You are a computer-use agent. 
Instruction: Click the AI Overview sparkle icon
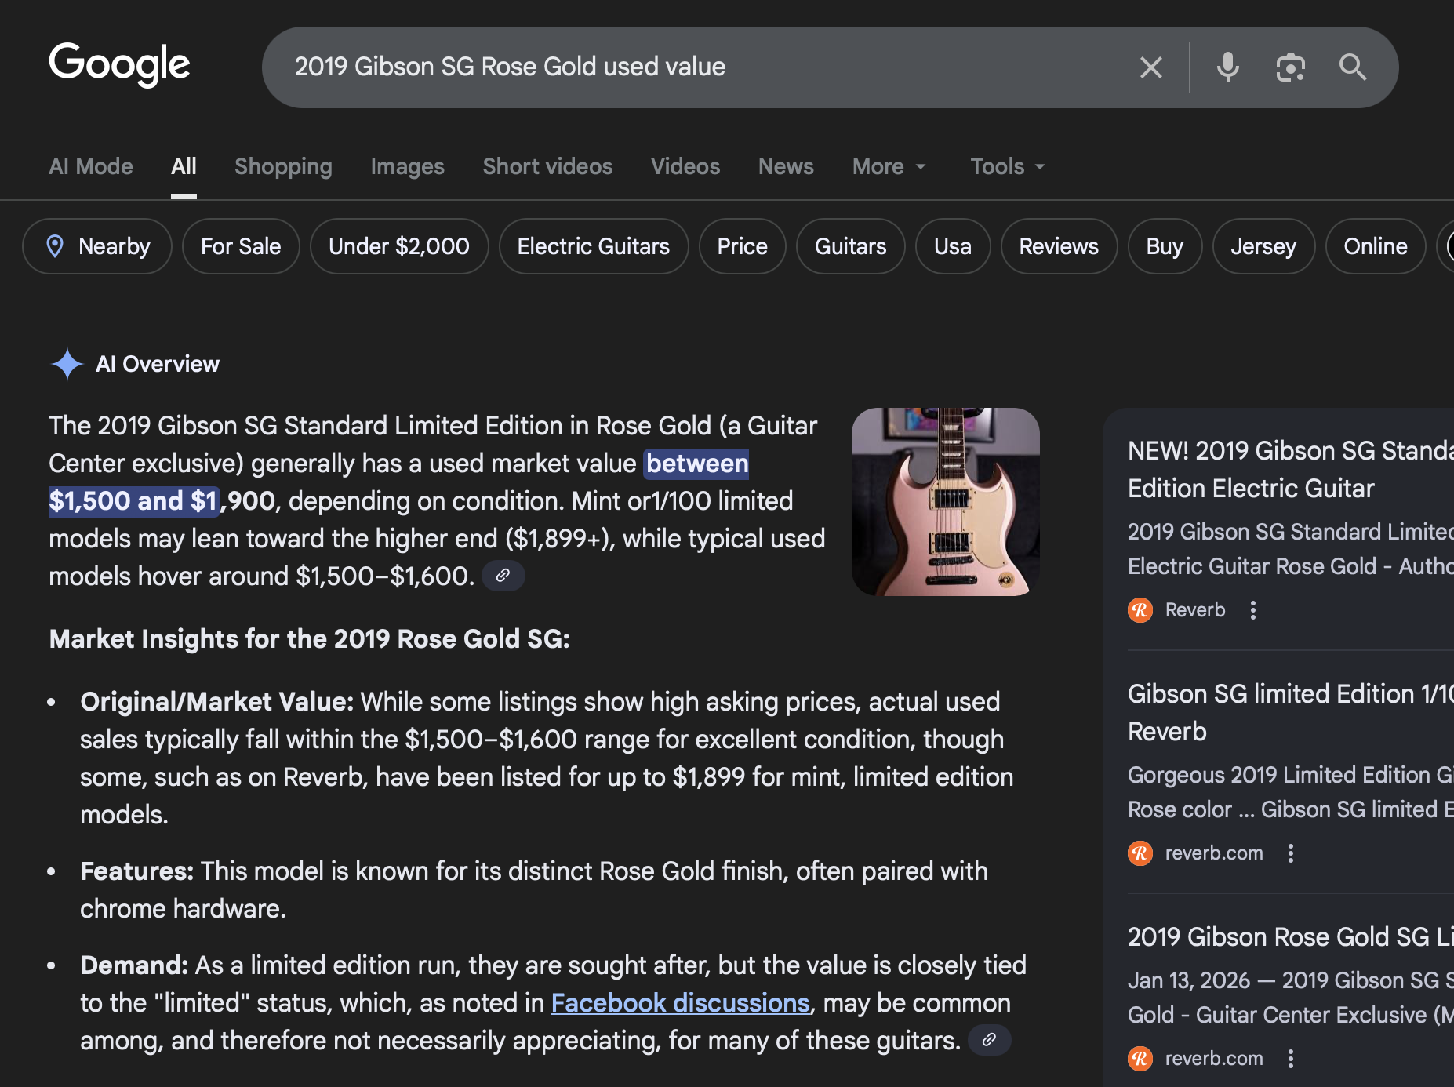coord(67,363)
